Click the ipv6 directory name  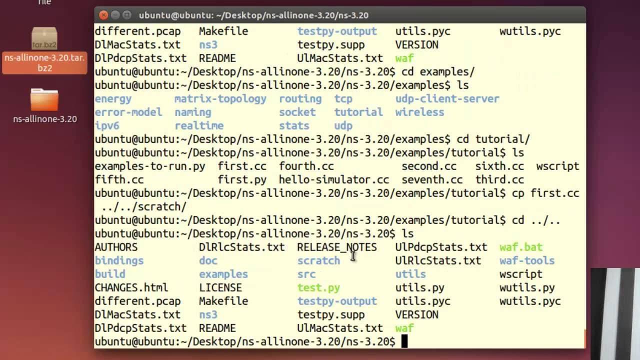click(x=107, y=126)
